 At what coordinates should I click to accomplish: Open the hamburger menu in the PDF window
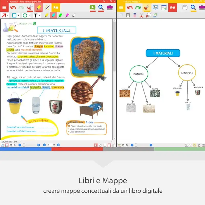point(4,7)
